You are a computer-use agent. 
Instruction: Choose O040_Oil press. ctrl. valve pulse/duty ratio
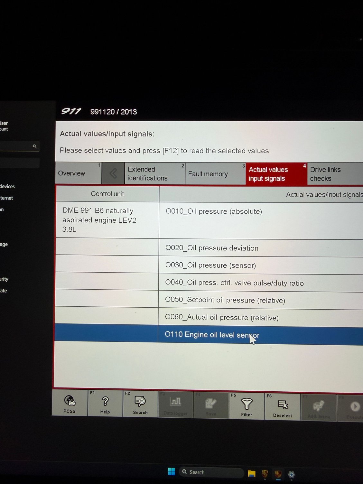click(234, 283)
